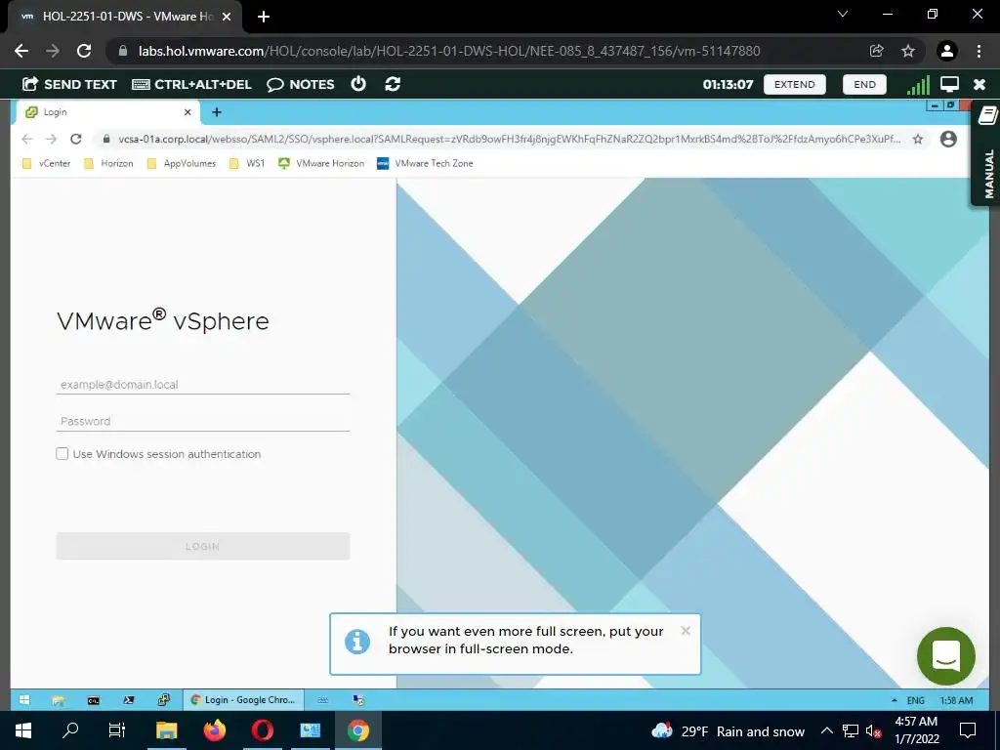1000x750 pixels.
Task: Click the vcsa-01a.corp.local address bar
Action: tap(510, 139)
